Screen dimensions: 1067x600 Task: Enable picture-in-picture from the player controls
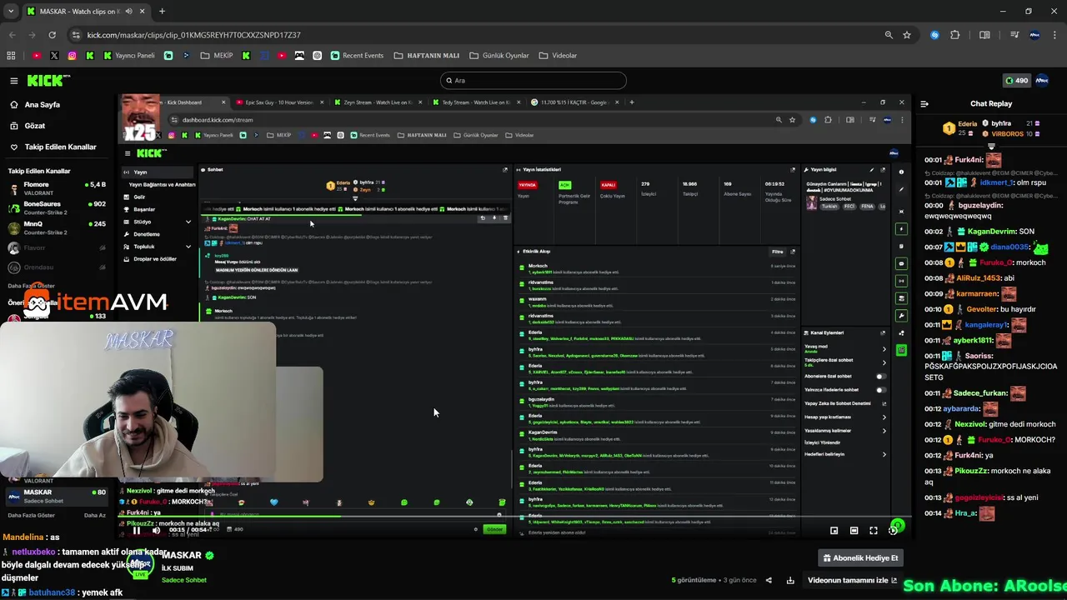point(834,530)
